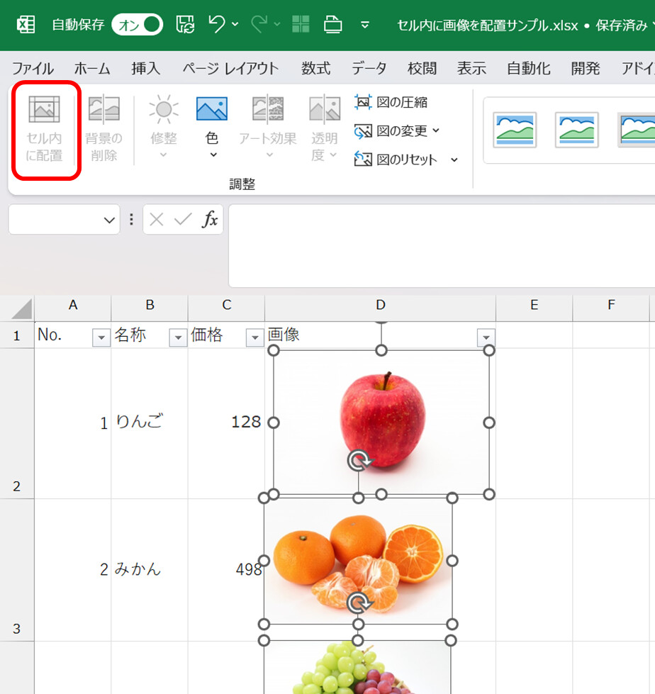Viewport: 655px width, 694px height.
Task: Expand the Reset Picture (図のリセット) dropdown arrow
Action: click(x=454, y=160)
